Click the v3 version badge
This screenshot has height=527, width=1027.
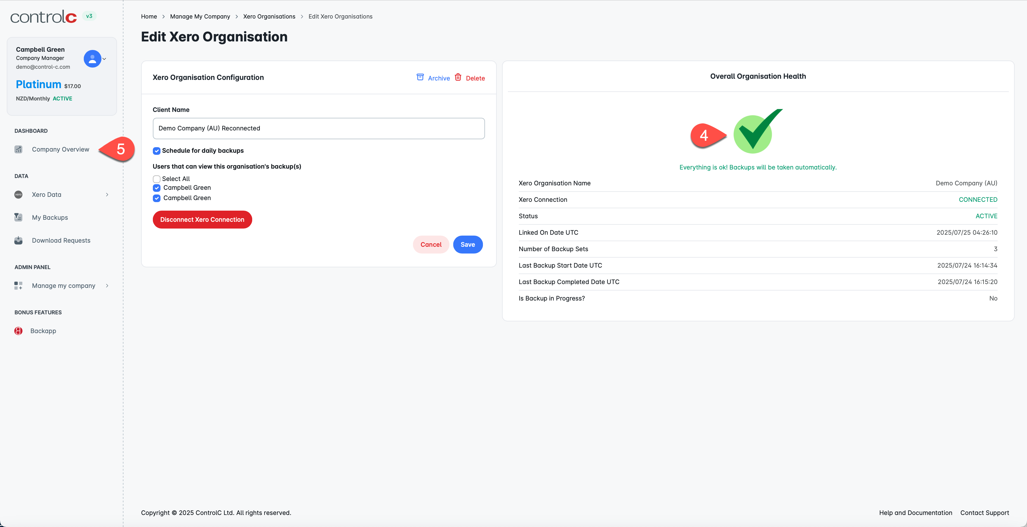[x=89, y=16]
